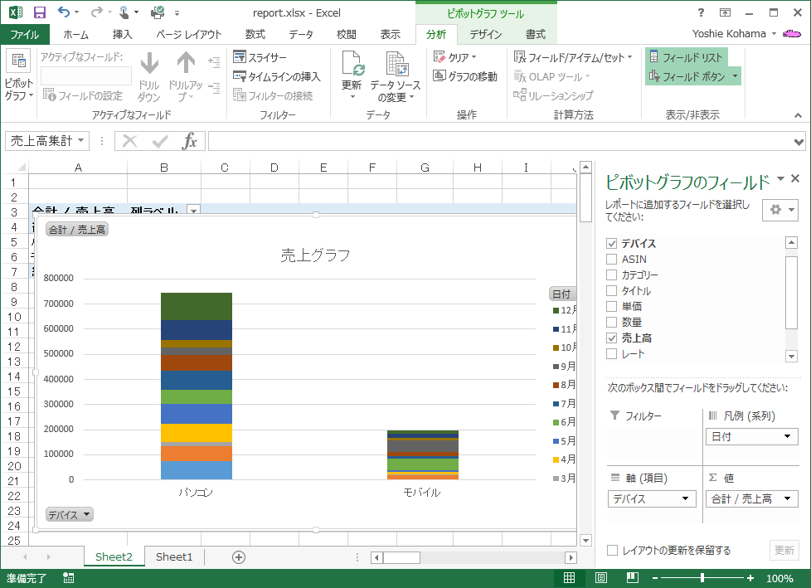The height and width of the screenshot is (588, 811).
Task: Open the Clear dropdown in ribbon
Action: coord(456,57)
